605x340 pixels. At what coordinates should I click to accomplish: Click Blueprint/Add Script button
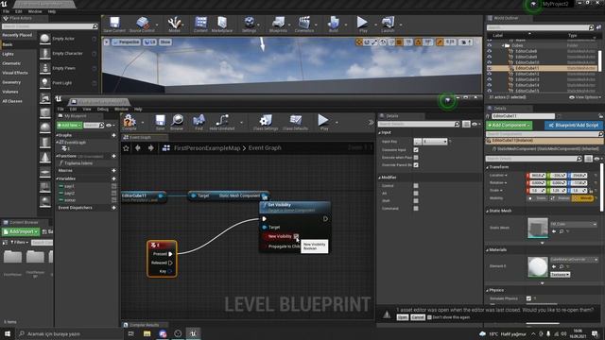pos(574,126)
